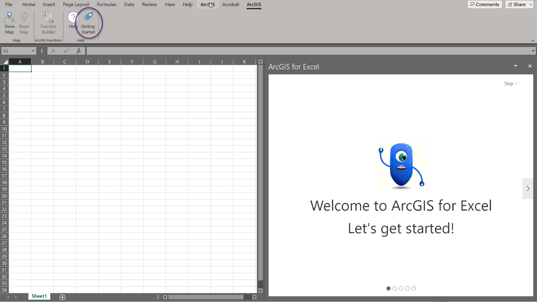Viewport: 537px width, 302px height.
Task: Go to the second welcome page dot
Action: pyautogui.click(x=395, y=288)
